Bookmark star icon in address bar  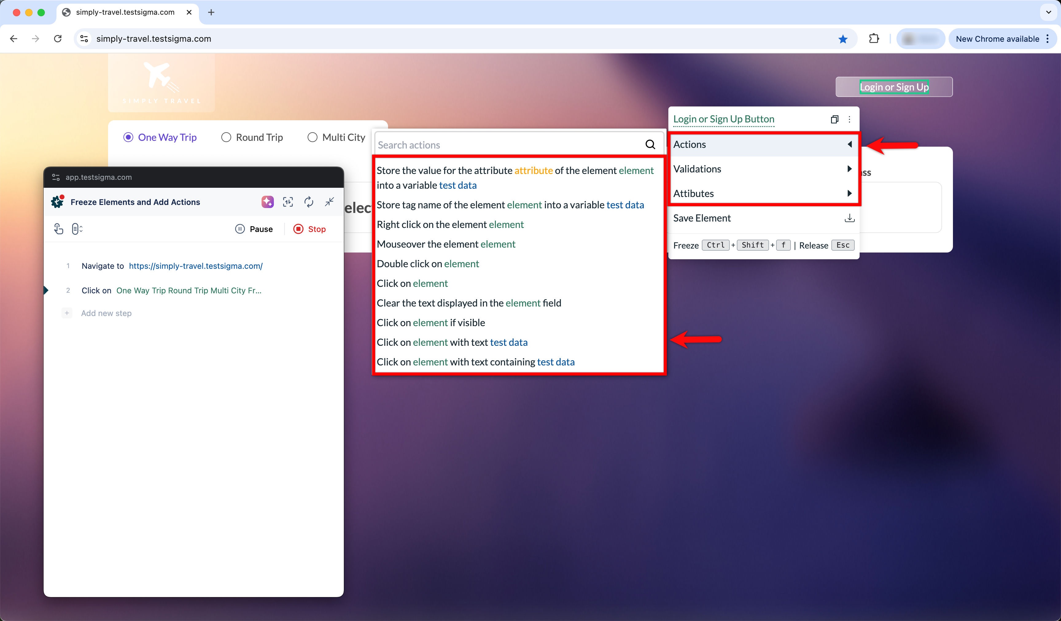coord(842,39)
